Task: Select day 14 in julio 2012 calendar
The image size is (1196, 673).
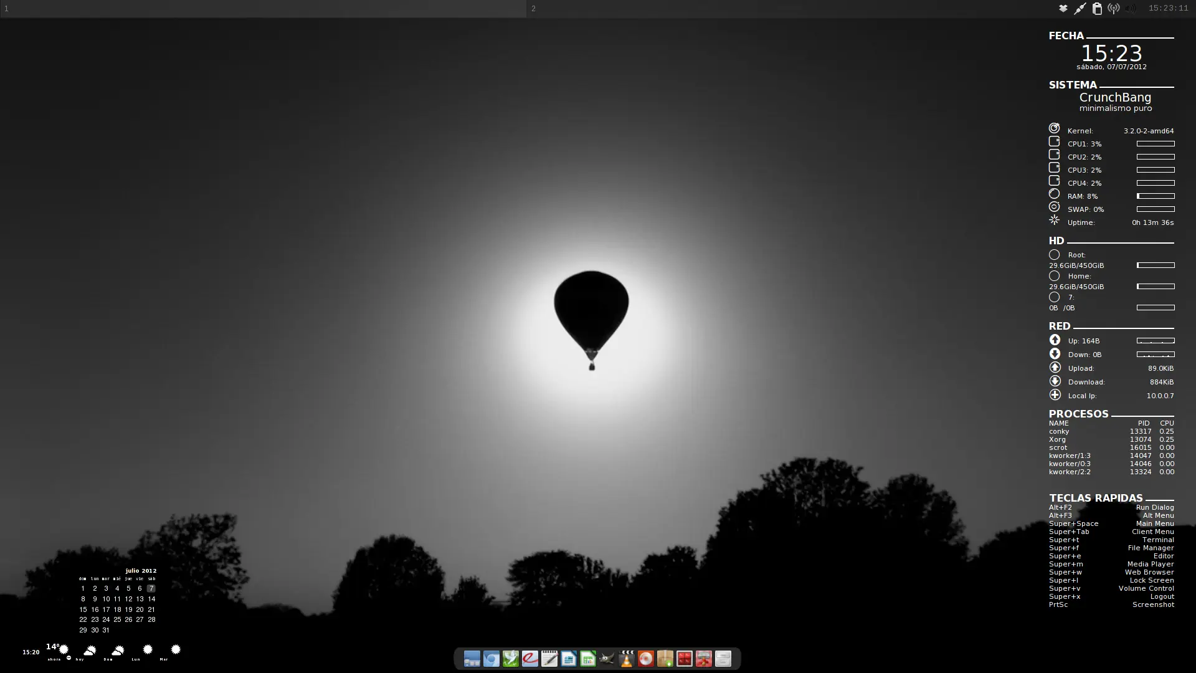Action: point(151,599)
